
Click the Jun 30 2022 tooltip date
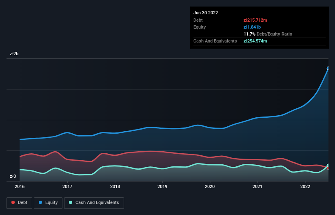[x=206, y=13]
